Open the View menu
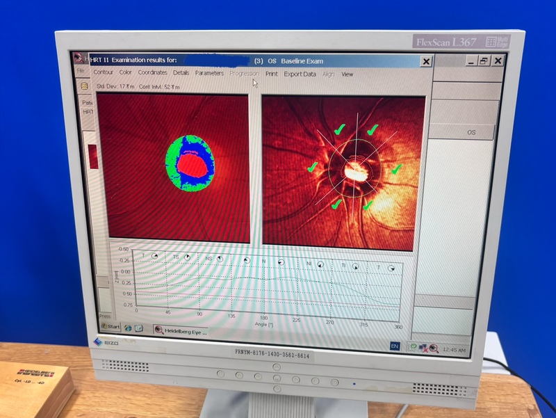The image size is (556, 418). [x=347, y=74]
